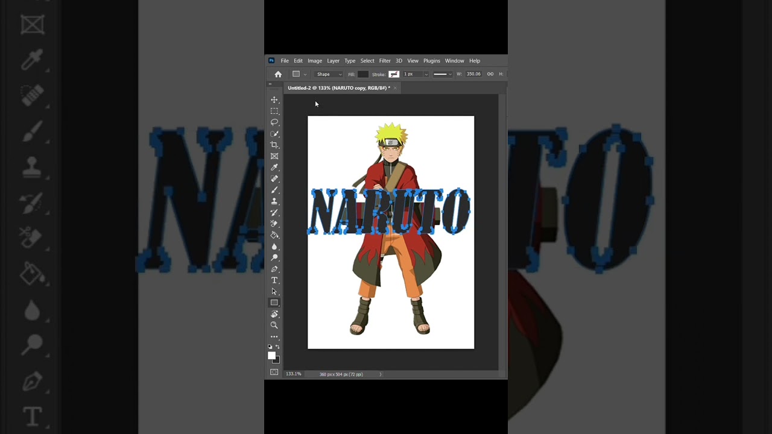Screen dimensions: 772x434
Task: Swap foreground and background colors
Action: [x=277, y=347]
